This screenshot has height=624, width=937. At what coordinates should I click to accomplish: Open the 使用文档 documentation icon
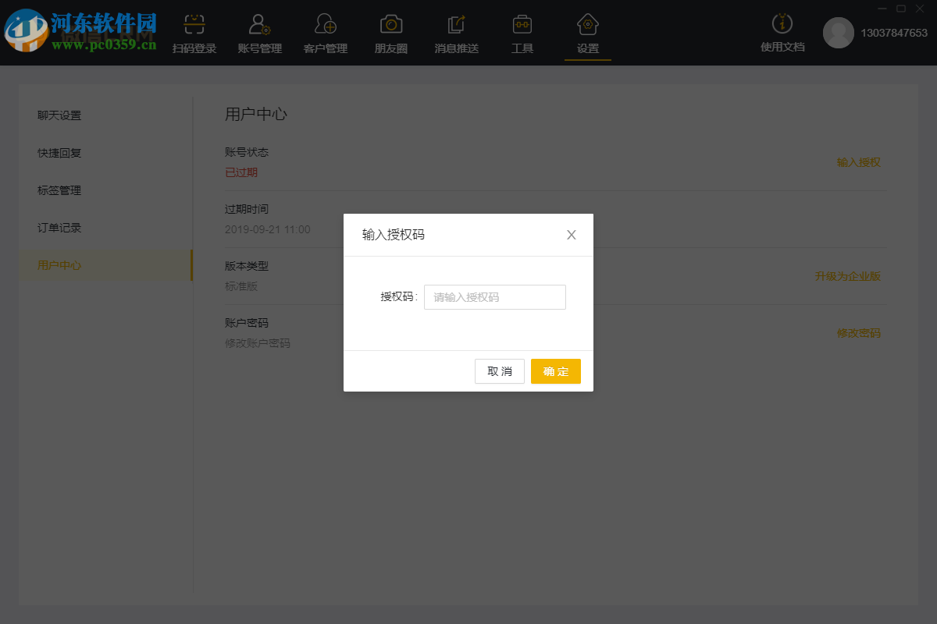click(782, 31)
